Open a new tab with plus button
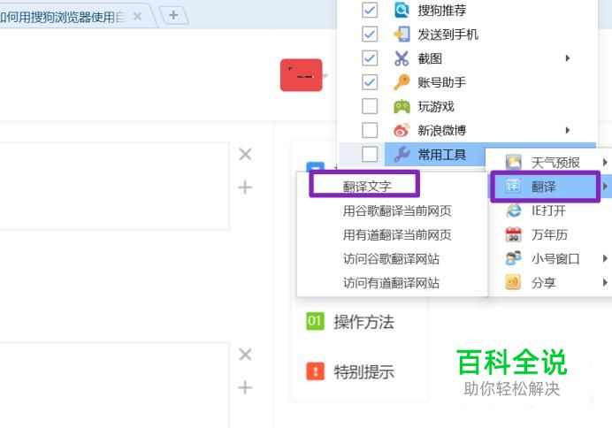Viewport: 612px width, 428px height. point(173,16)
